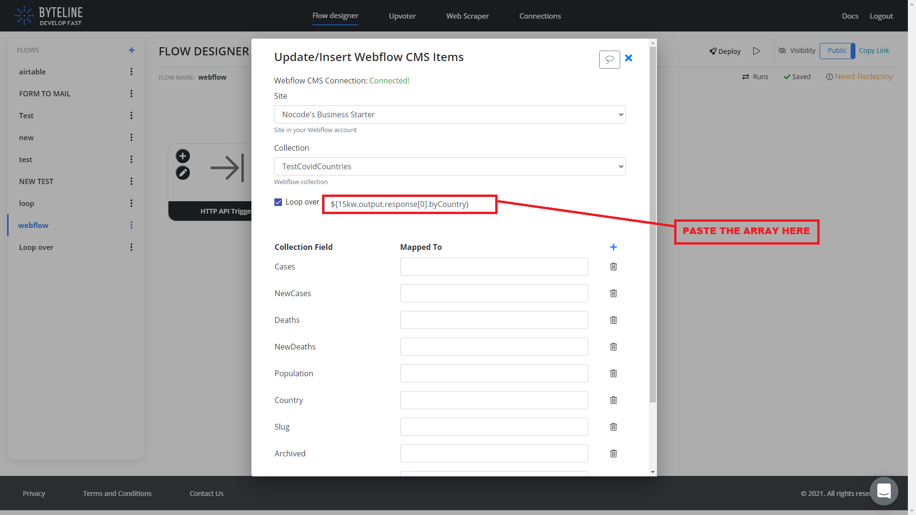Add a new field mapping row

pyautogui.click(x=614, y=247)
